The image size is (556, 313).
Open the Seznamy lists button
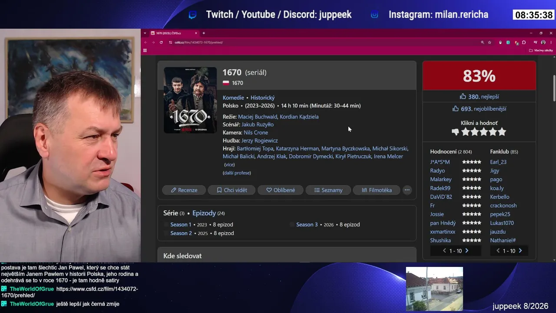328,190
